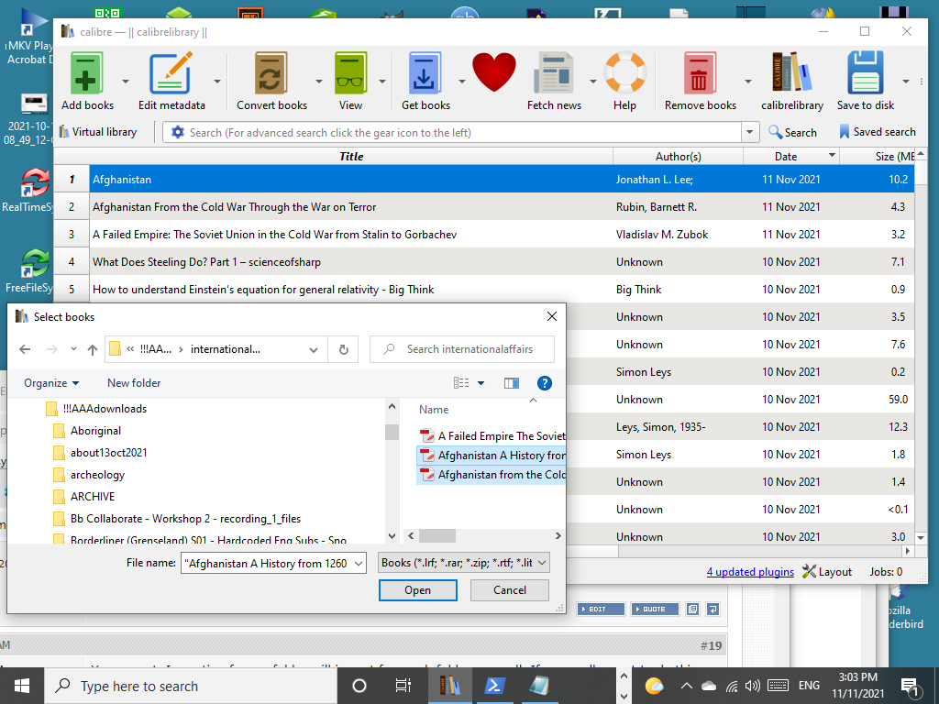Image resolution: width=939 pixels, height=704 pixels.
Task: Click the Add books icon
Action: [87, 73]
